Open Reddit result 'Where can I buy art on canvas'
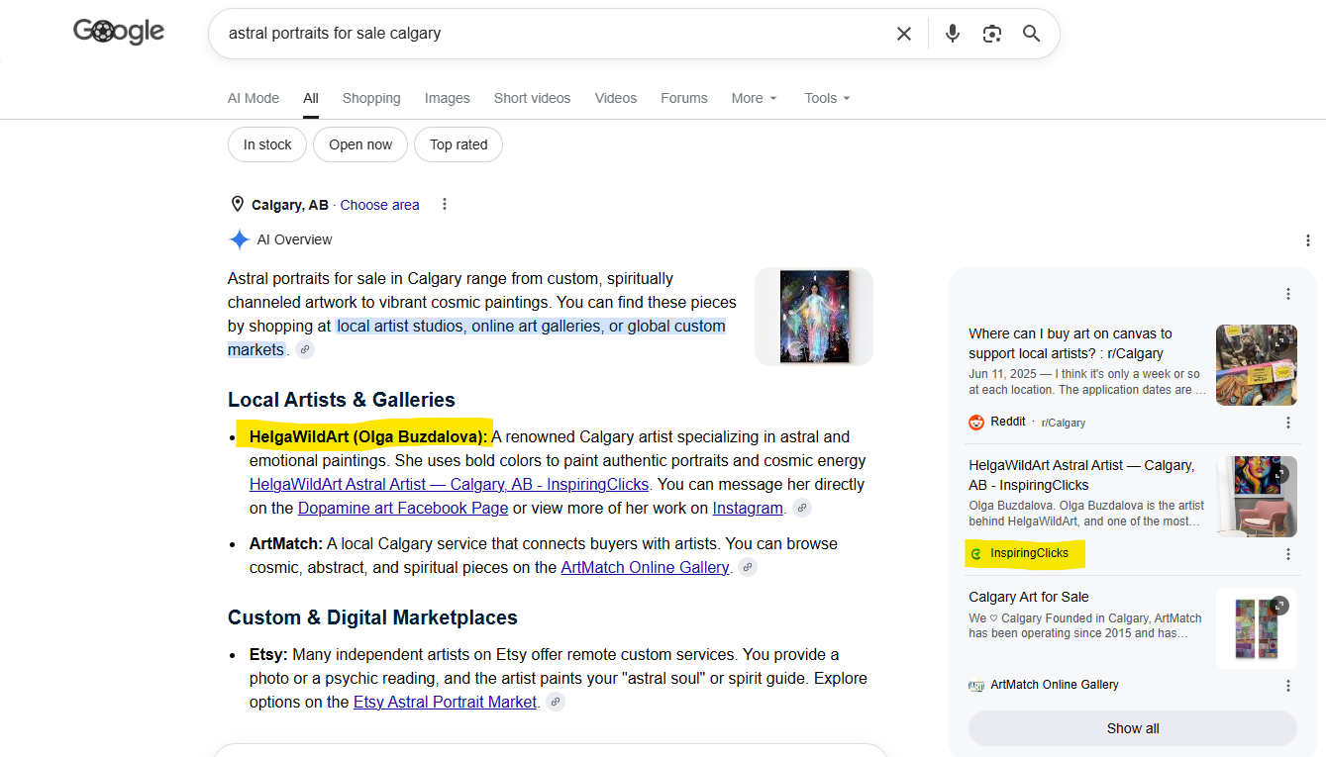 pyautogui.click(x=1071, y=343)
